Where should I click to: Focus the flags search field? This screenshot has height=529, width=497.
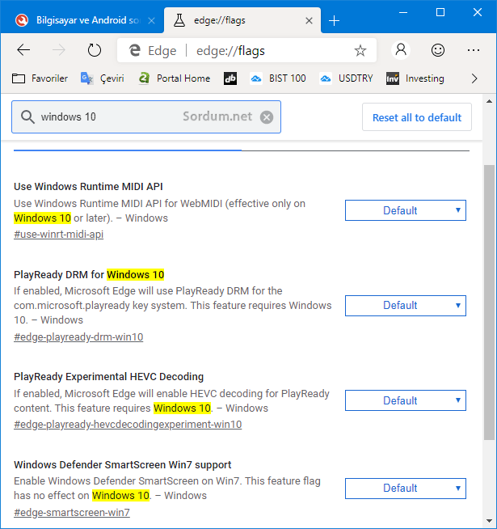pos(146,116)
